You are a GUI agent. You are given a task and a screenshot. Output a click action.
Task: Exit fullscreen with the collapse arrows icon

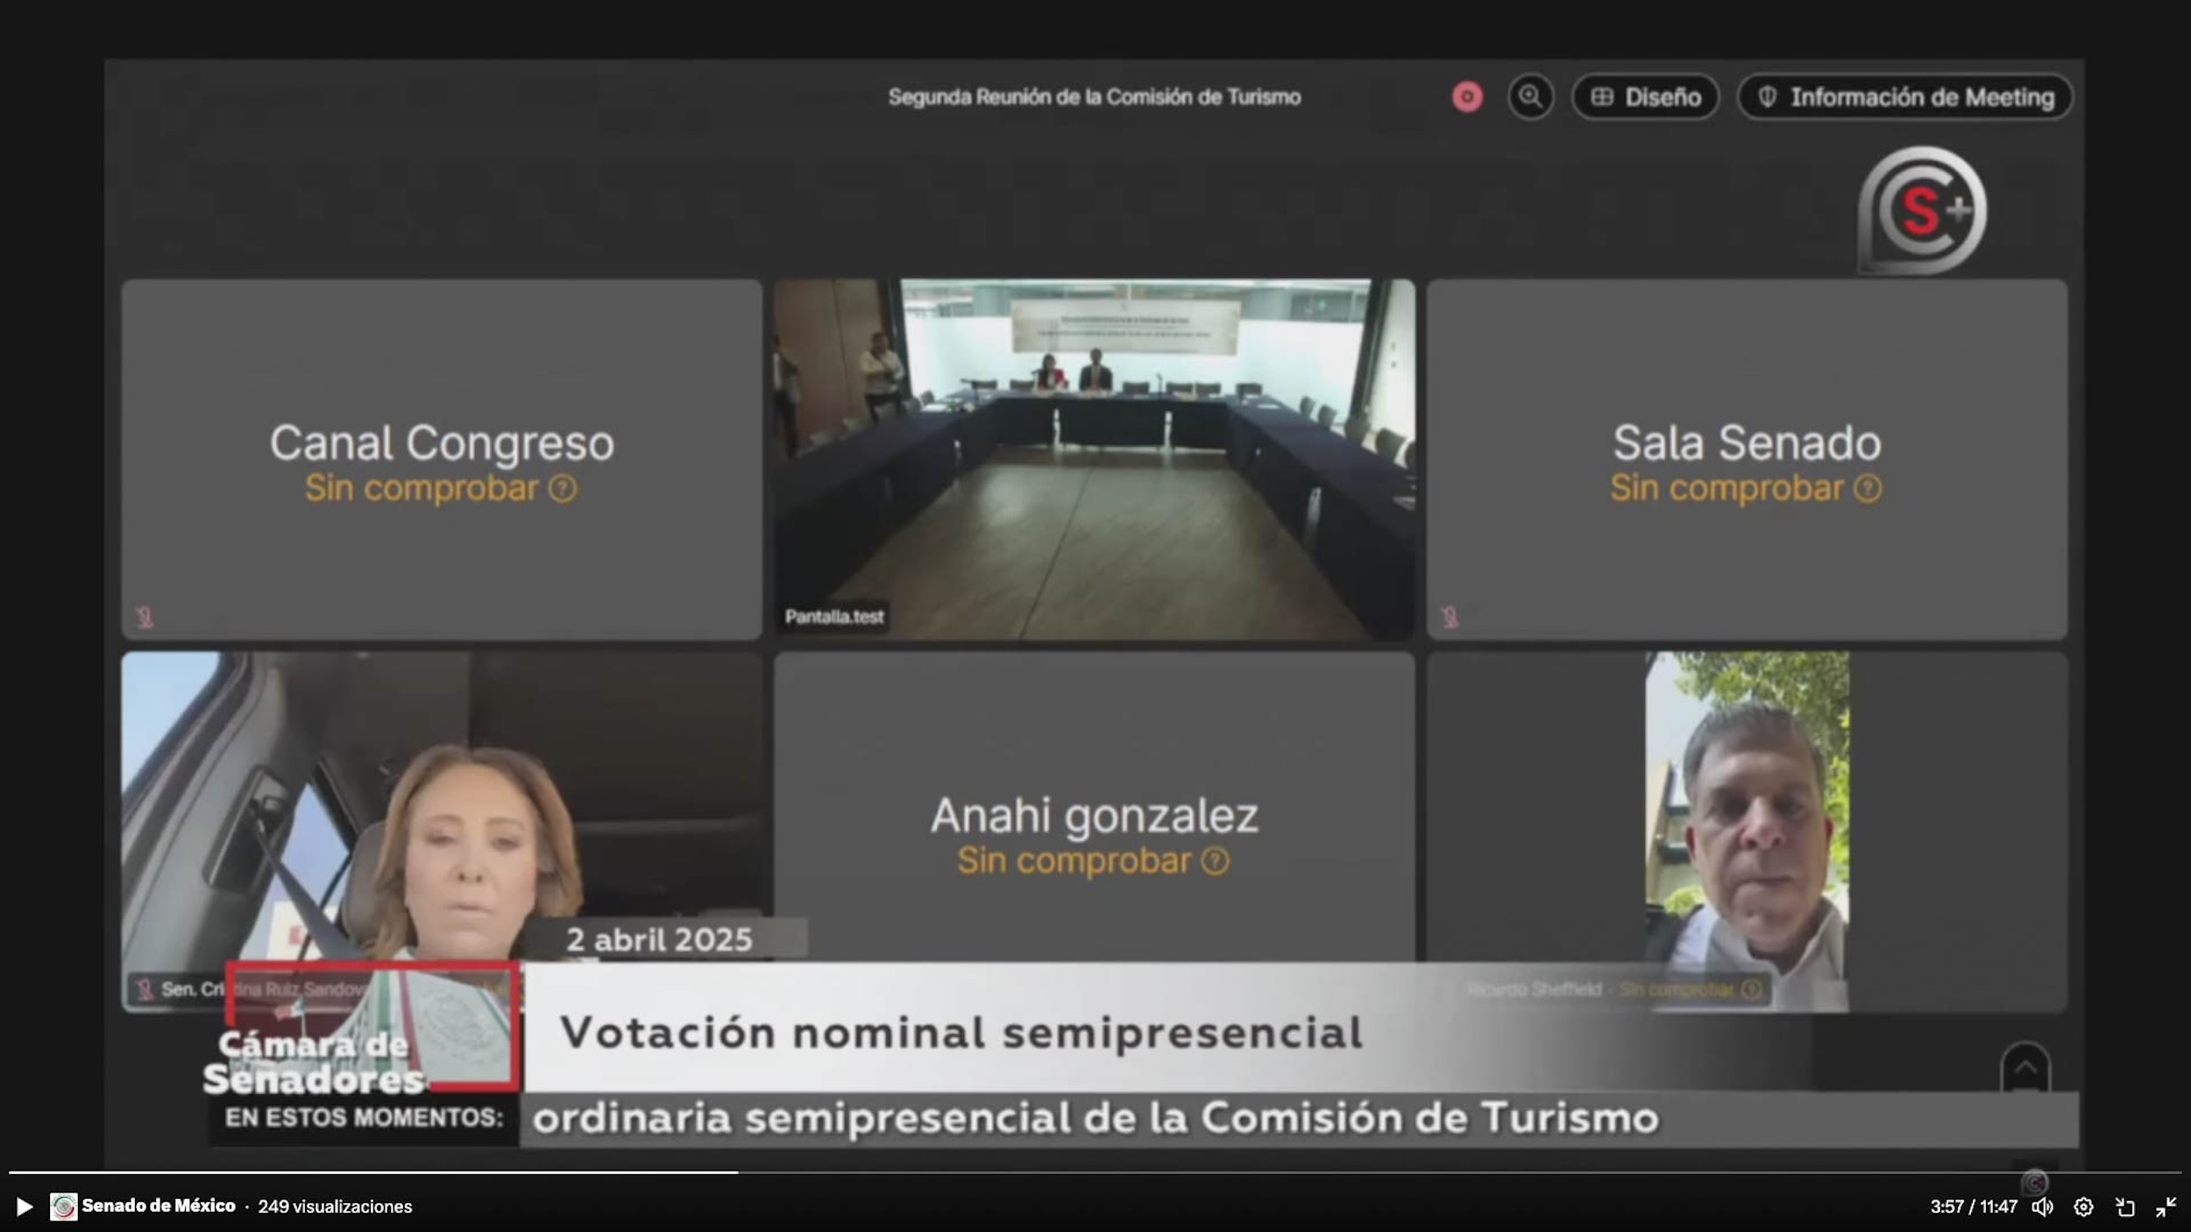coord(2166,1207)
